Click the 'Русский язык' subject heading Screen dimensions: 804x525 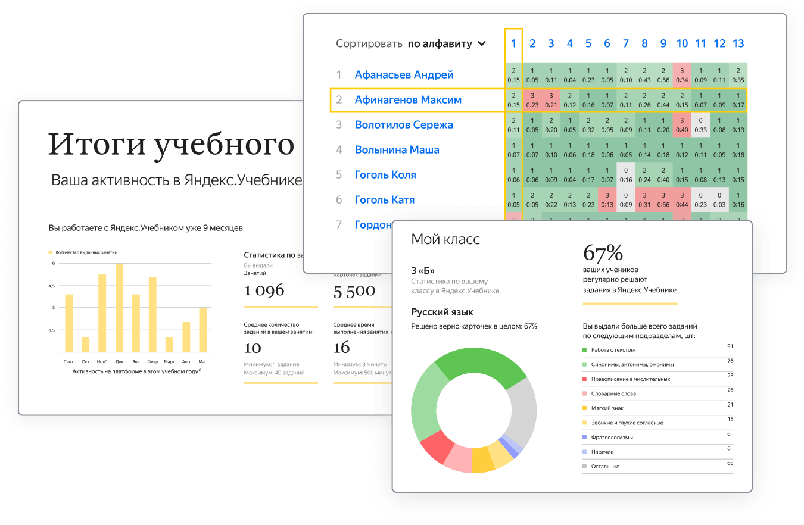pyautogui.click(x=442, y=312)
